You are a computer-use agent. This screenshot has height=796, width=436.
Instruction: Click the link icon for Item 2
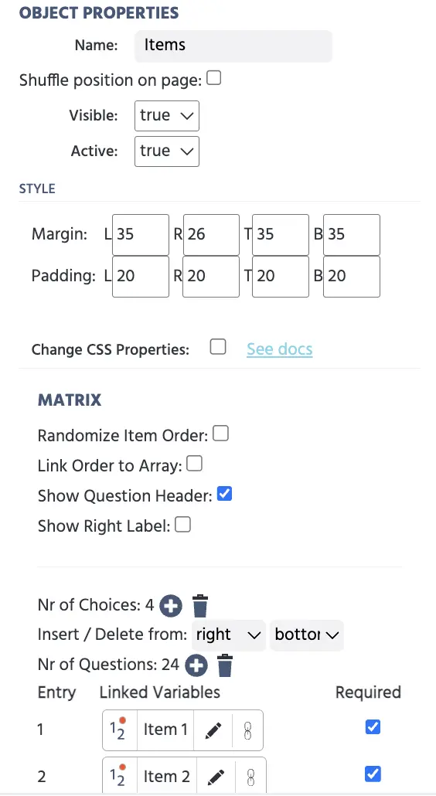[x=250, y=776]
